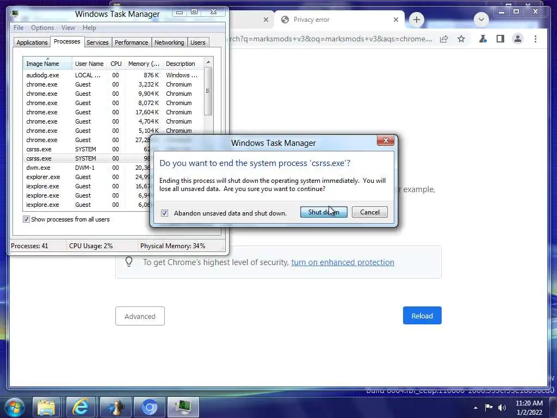
Task: Open Chrome tab search dropdown arrow
Action: coord(481,20)
